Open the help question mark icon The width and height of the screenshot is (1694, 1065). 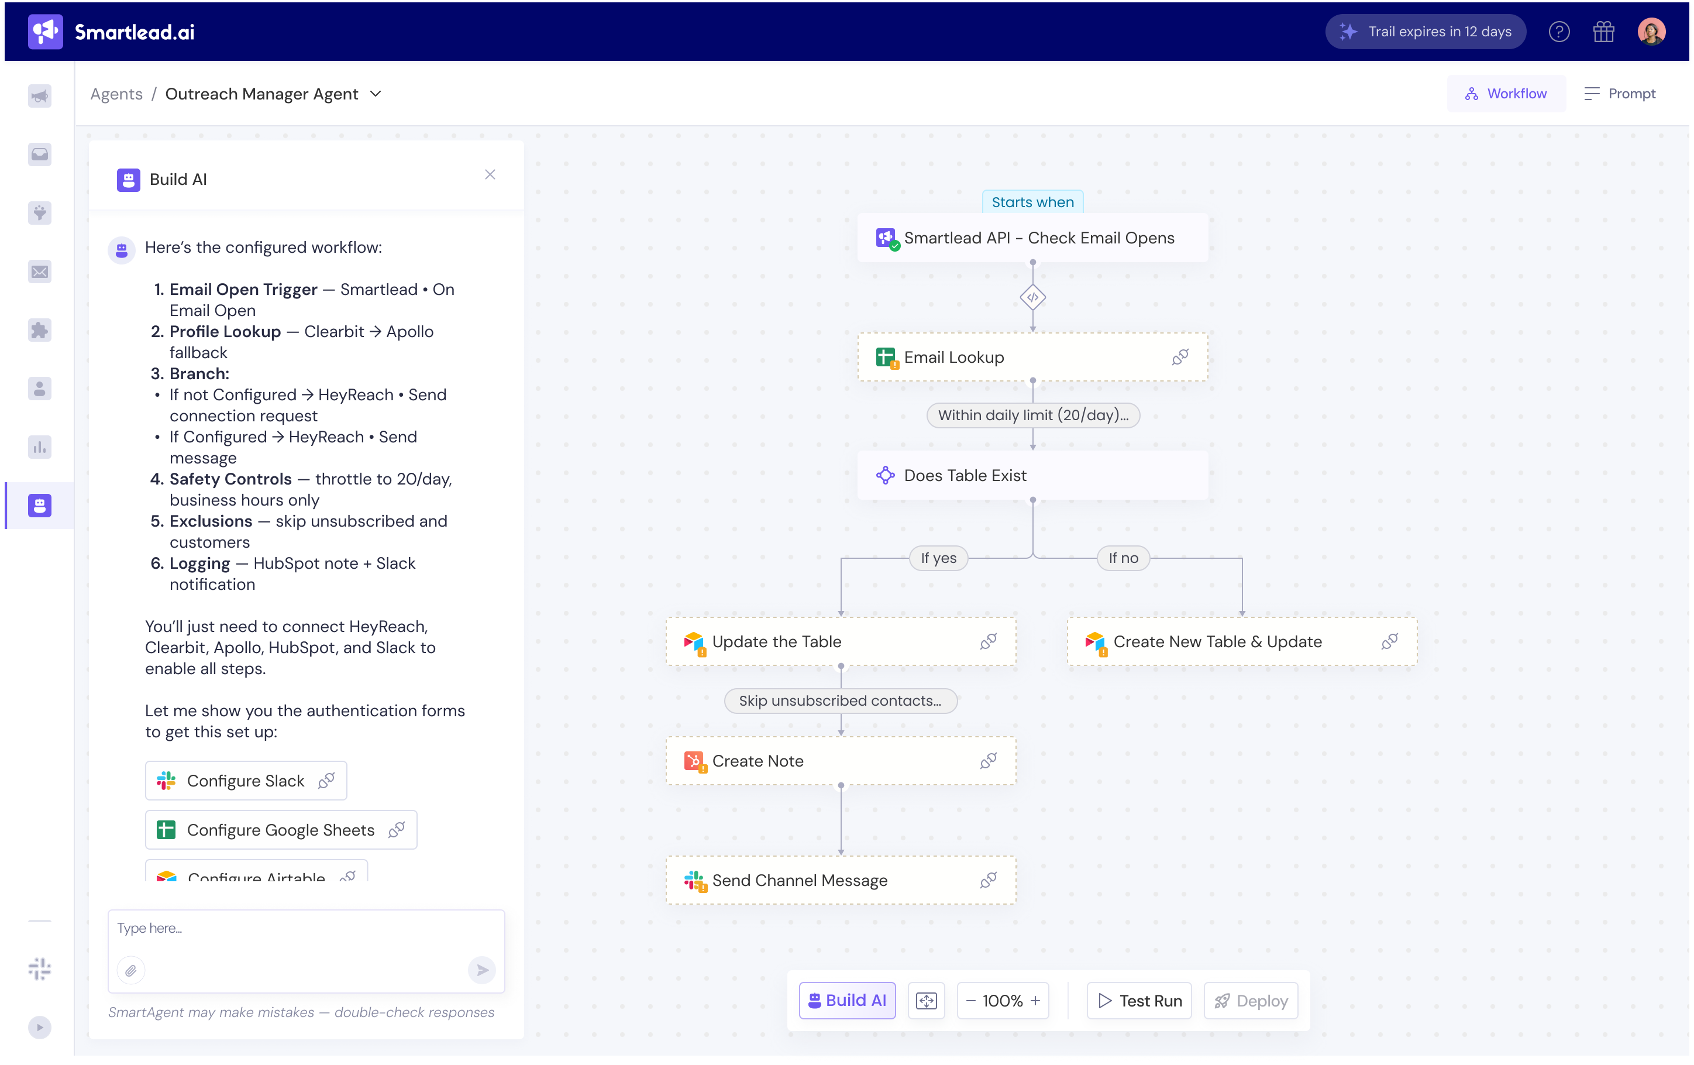coord(1559,32)
